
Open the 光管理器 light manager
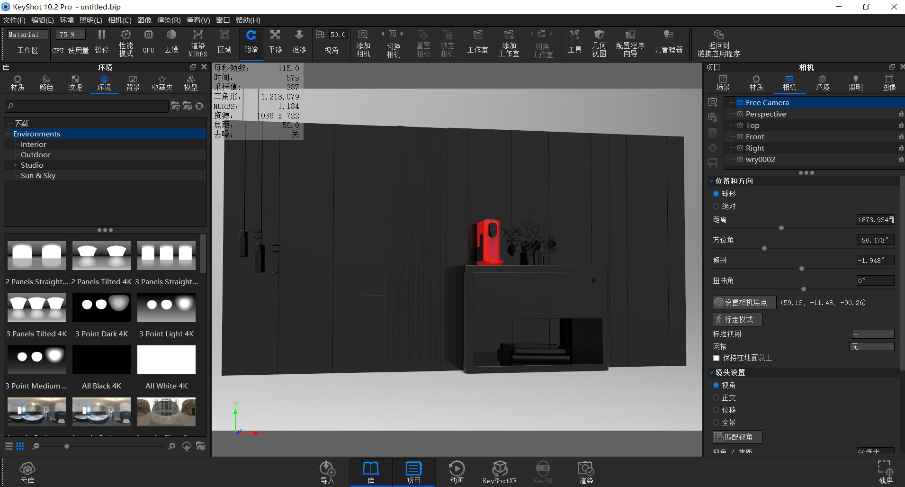point(668,42)
